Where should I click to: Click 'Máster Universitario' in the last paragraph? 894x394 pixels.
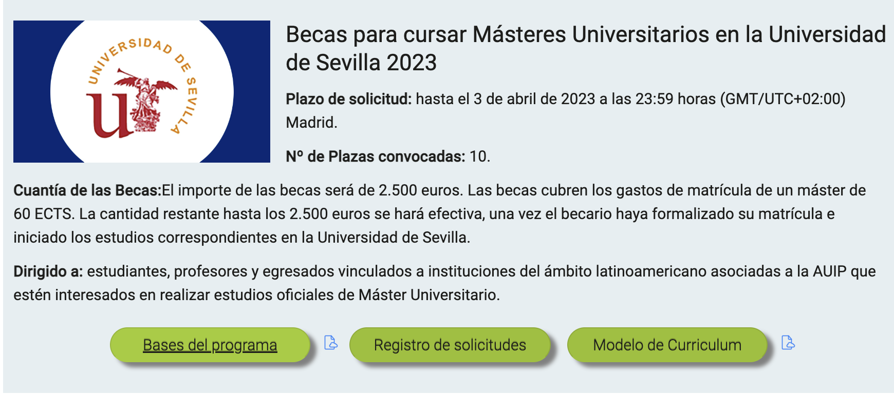tap(428, 295)
